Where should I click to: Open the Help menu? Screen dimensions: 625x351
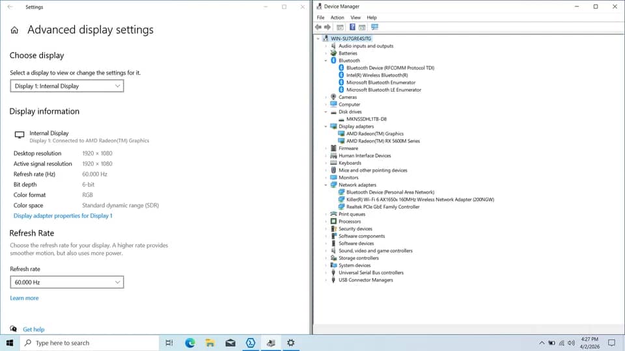click(x=372, y=18)
